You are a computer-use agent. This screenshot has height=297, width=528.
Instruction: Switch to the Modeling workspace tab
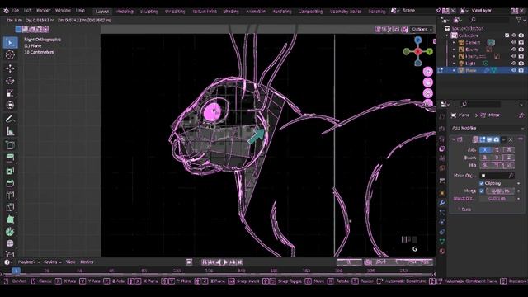(x=125, y=11)
